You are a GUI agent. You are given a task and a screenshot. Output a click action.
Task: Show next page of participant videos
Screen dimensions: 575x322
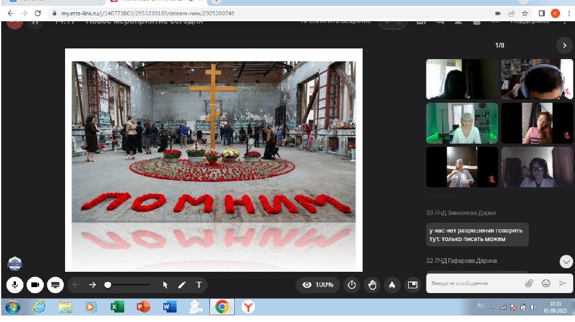point(564,45)
